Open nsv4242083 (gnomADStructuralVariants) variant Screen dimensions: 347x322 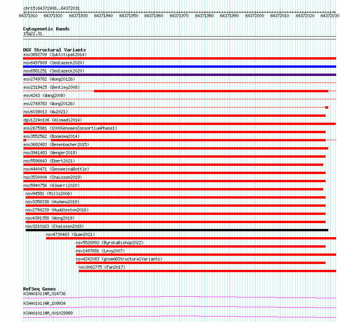point(119,259)
